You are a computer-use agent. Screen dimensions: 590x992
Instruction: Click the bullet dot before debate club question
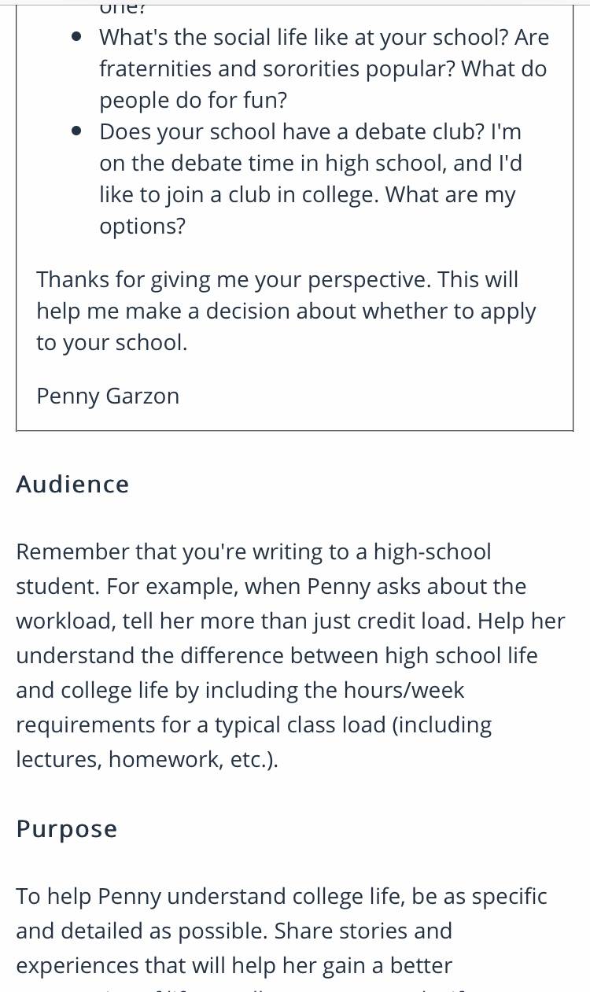[x=76, y=131]
